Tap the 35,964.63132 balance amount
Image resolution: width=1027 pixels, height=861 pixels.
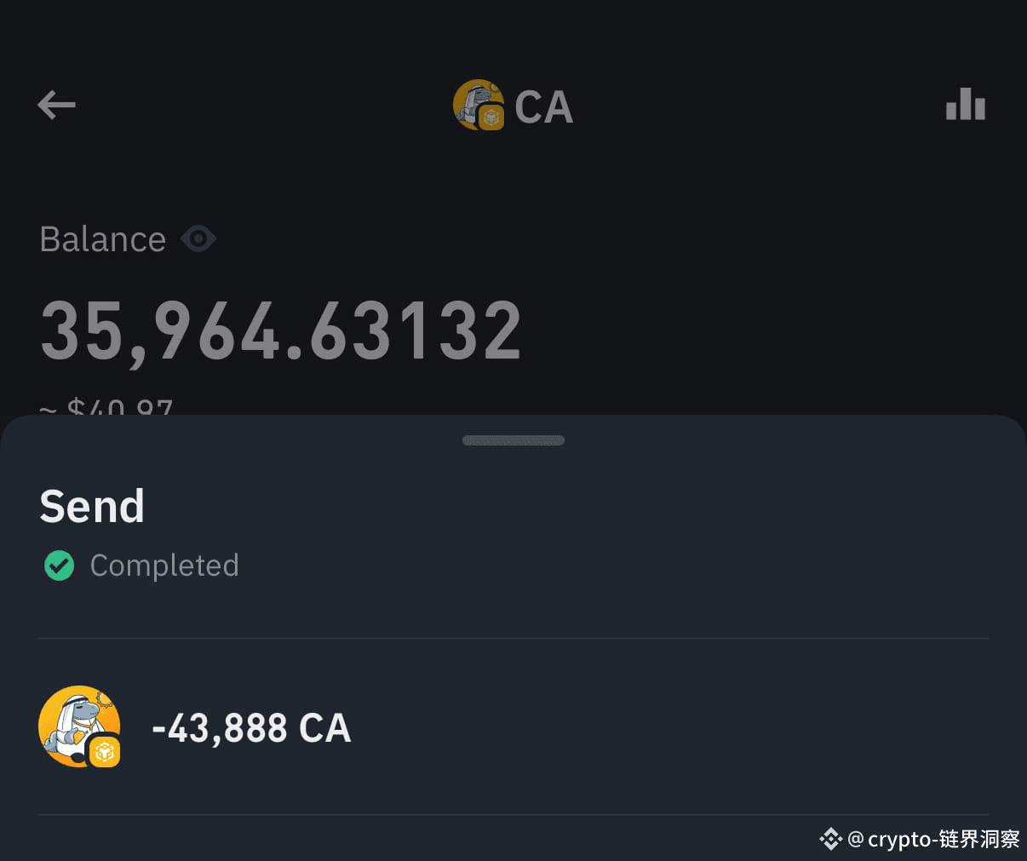tap(281, 330)
